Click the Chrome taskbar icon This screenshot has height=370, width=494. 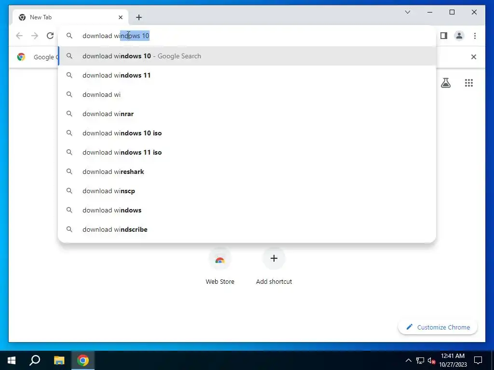pyautogui.click(x=83, y=360)
